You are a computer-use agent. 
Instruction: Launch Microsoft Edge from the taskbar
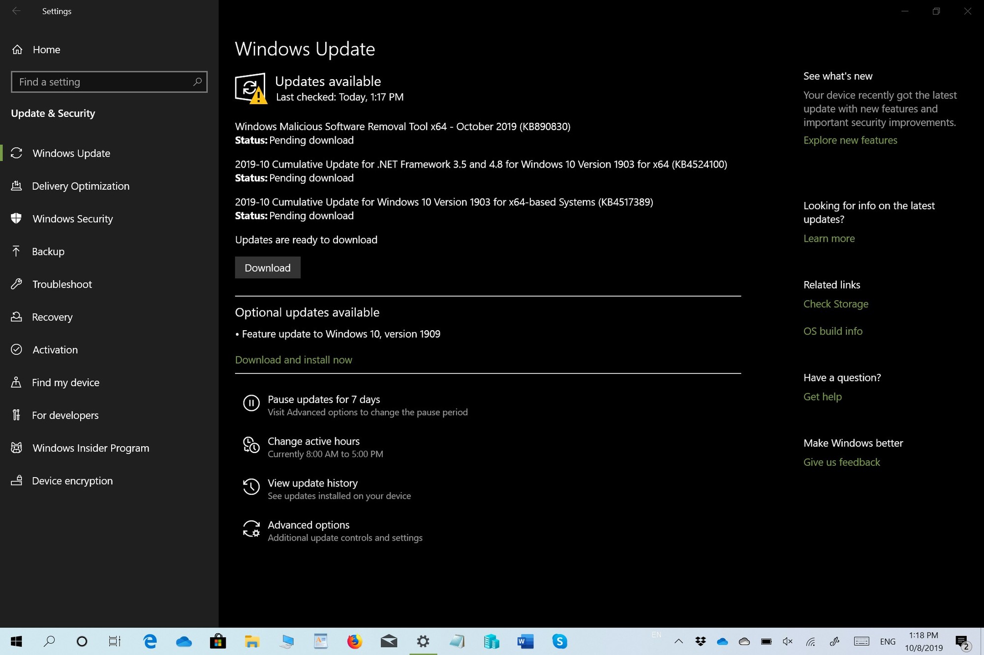tap(150, 641)
